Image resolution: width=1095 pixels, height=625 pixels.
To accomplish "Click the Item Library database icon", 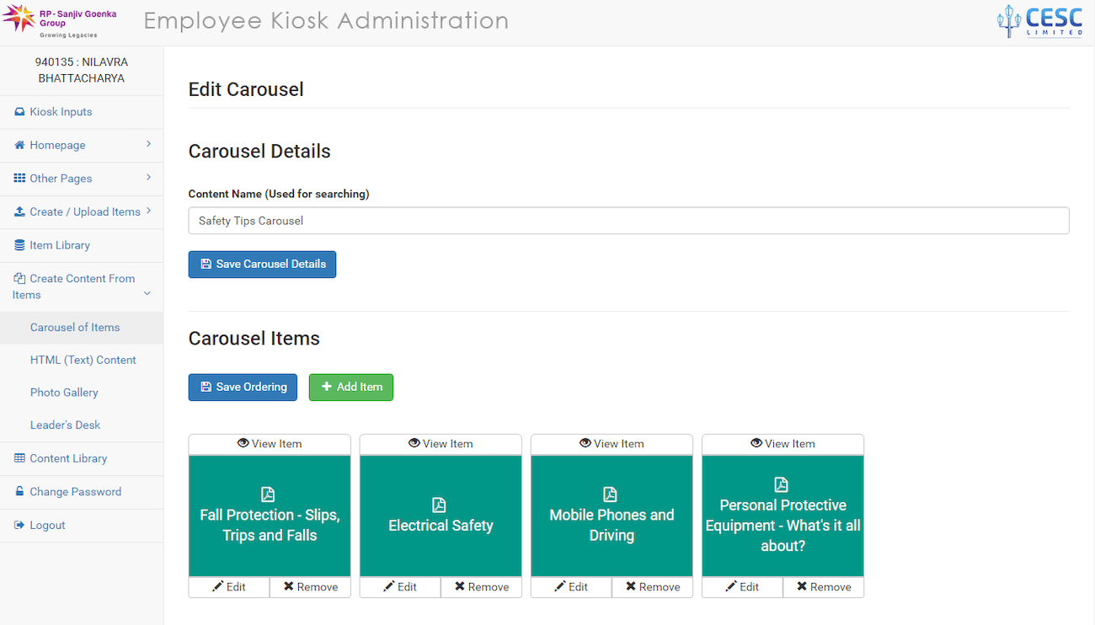I will (19, 245).
